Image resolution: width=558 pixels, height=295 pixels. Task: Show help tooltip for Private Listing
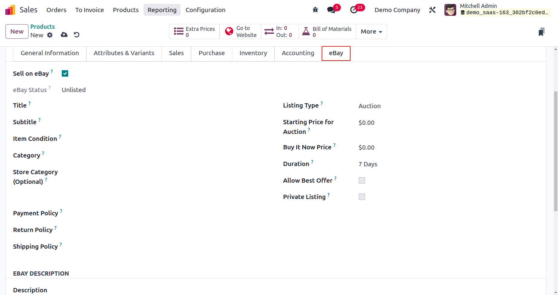click(329, 195)
